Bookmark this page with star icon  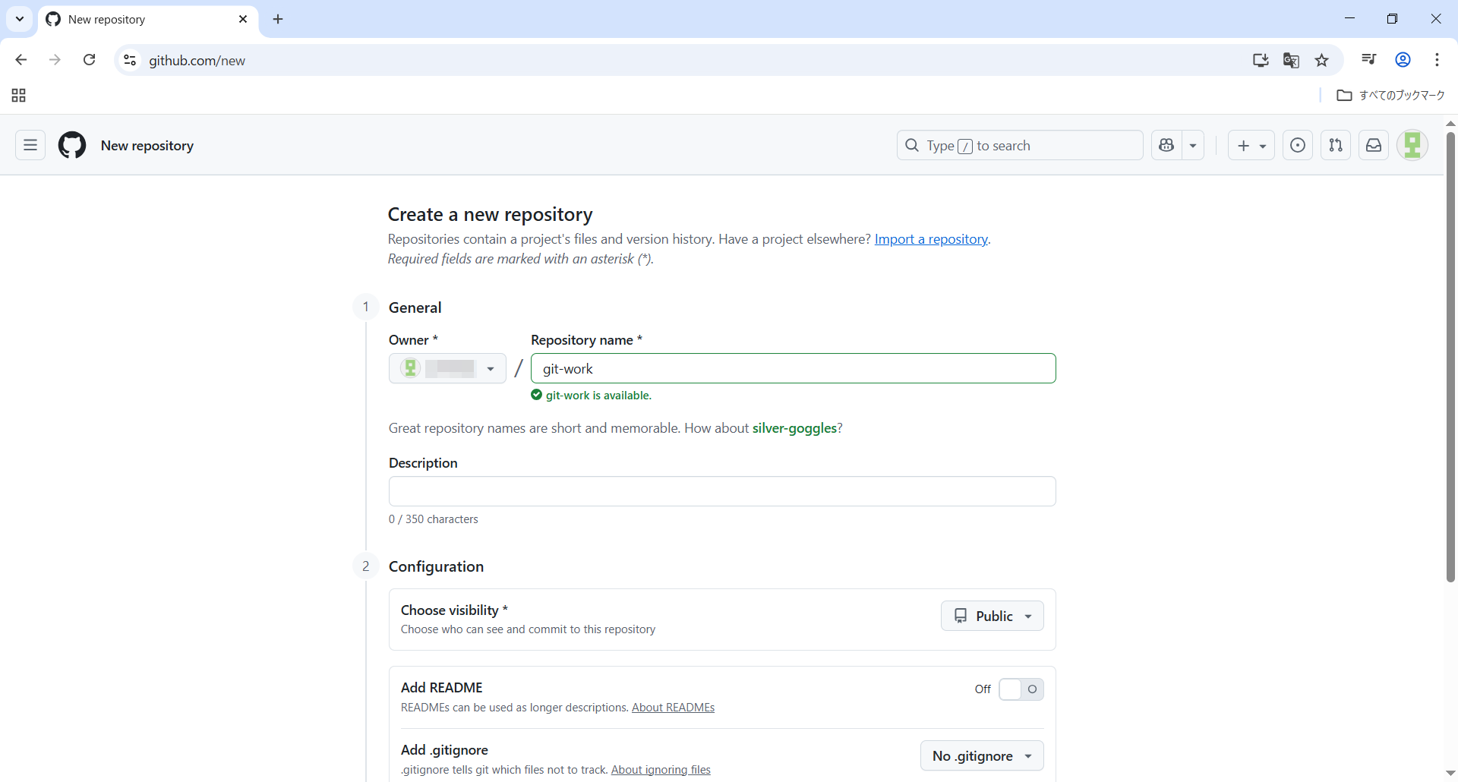click(x=1322, y=60)
